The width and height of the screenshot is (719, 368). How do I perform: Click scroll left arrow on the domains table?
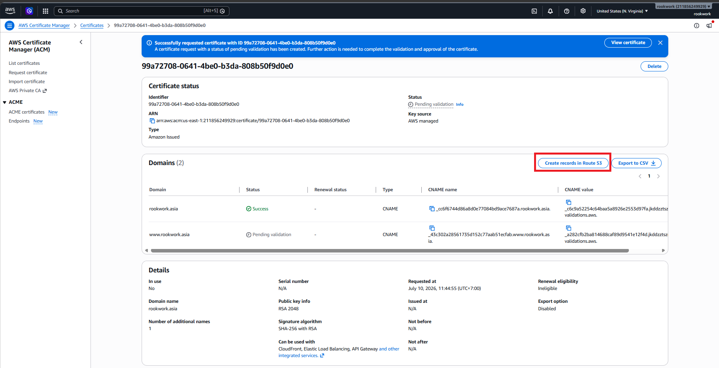[146, 251]
